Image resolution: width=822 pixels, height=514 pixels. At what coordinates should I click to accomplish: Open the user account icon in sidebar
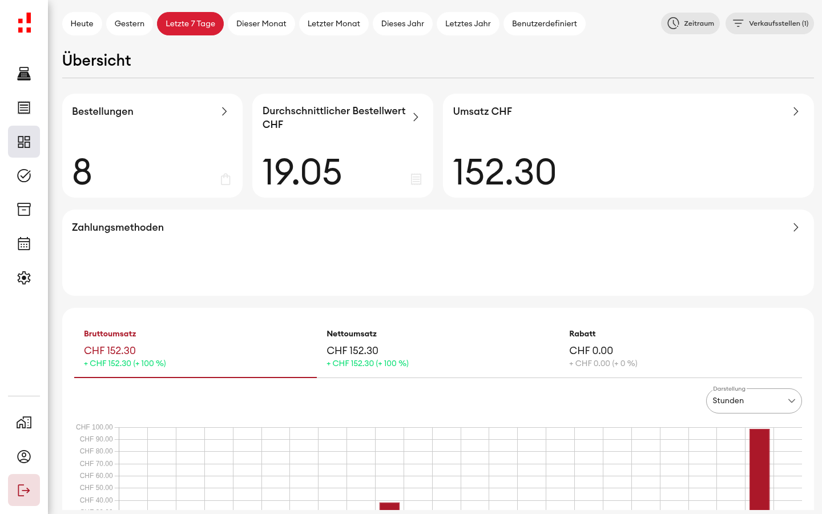point(24,456)
